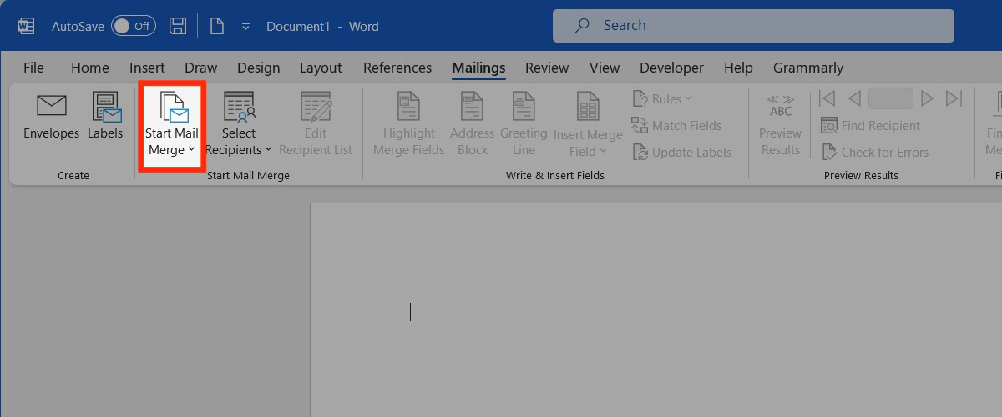Screen dimensions: 1002x417
Task: Open Customize Quick Access Toolbar arrow
Action: click(x=245, y=27)
